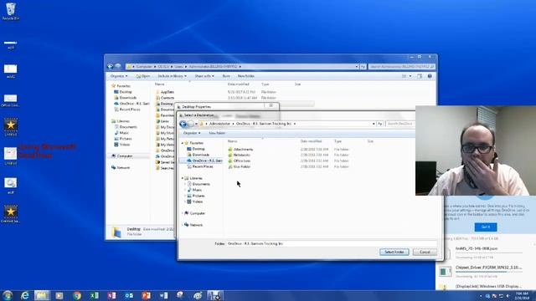Image resolution: width=536 pixels, height=301 pixels.
Task: Open Internet Explorer from taskbar
Action: click(24, 295)
